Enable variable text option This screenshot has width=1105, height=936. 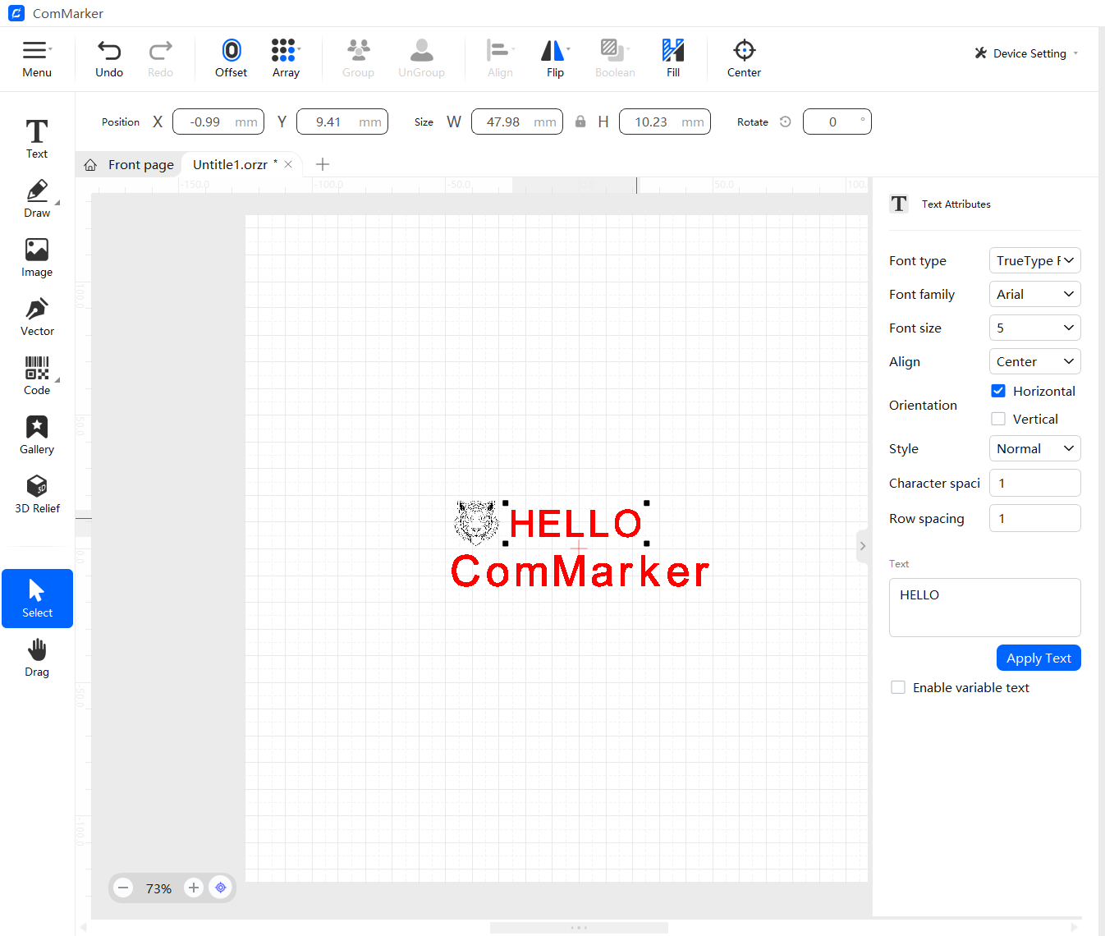(898, 687)
